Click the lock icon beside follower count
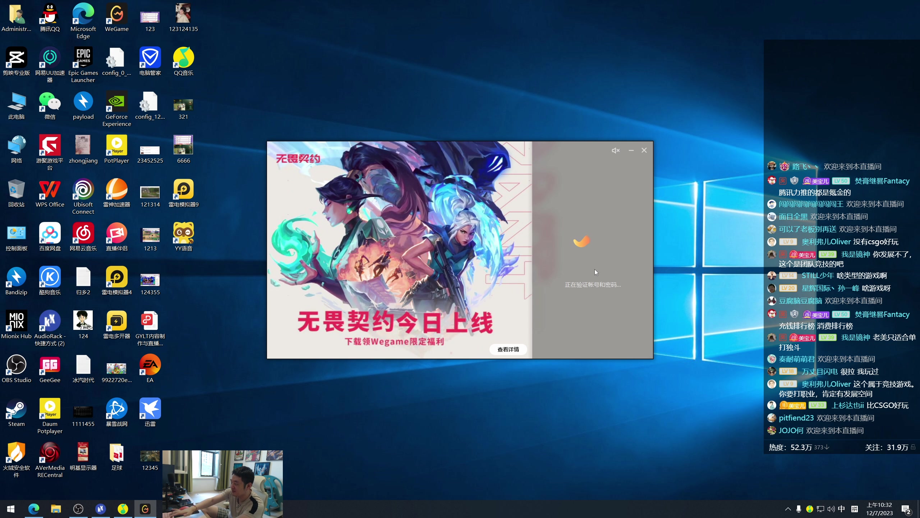This screenshot has height=518, width=920. [x=913, y=447]
